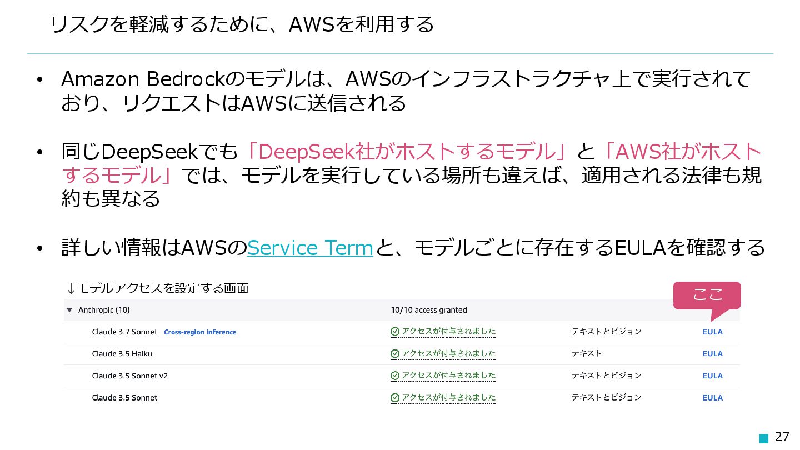The height and width of the screenshot is (450, 800).
Task: Select the Claude 3.5 Sonnet v2 model name
Action: tap(129, 376)
